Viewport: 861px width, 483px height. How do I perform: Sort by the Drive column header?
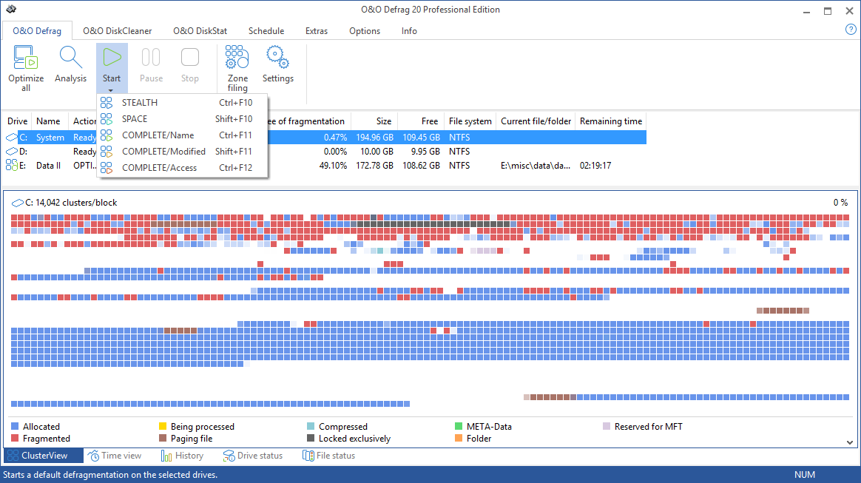tap(18, 121)
